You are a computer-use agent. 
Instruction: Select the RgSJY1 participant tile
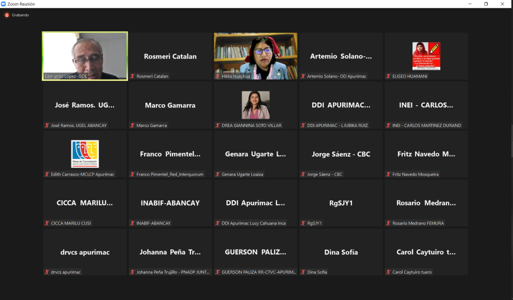[341, 203]
